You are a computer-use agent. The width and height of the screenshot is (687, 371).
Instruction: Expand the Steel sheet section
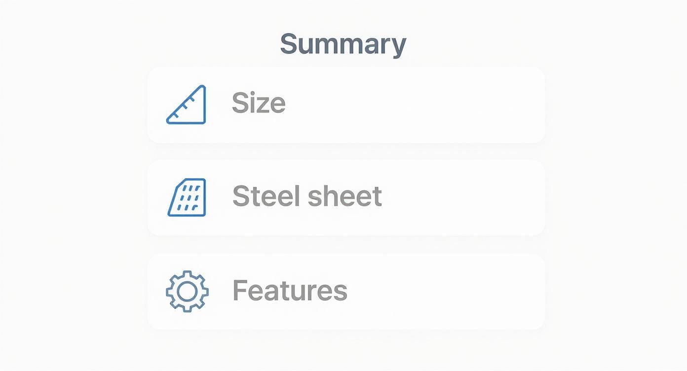click(345, 196)
